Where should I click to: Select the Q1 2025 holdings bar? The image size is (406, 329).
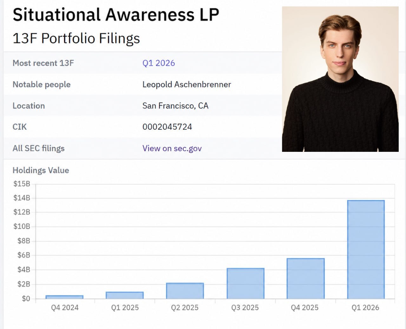125,295
